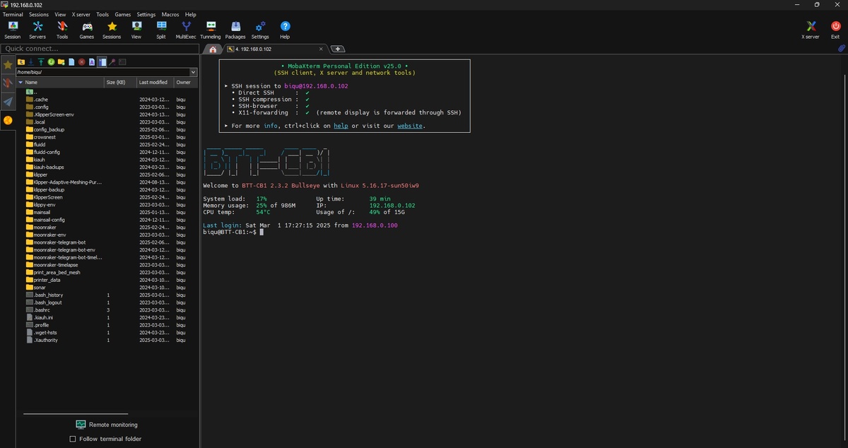Open the Session toolbar button
Image resolution: width=848 pixels, height=448 pixels.
coord(13,30)
